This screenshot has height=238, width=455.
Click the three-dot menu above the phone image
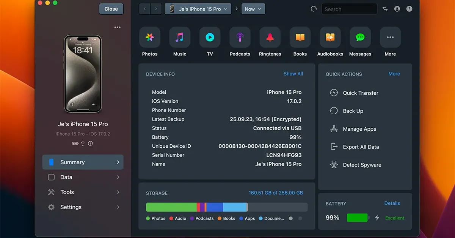pyautogui.click(x=118, y=28)
